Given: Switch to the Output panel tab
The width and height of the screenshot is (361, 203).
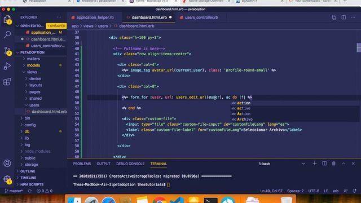Looking at the screenshot, I should click(x=103, y=164).
